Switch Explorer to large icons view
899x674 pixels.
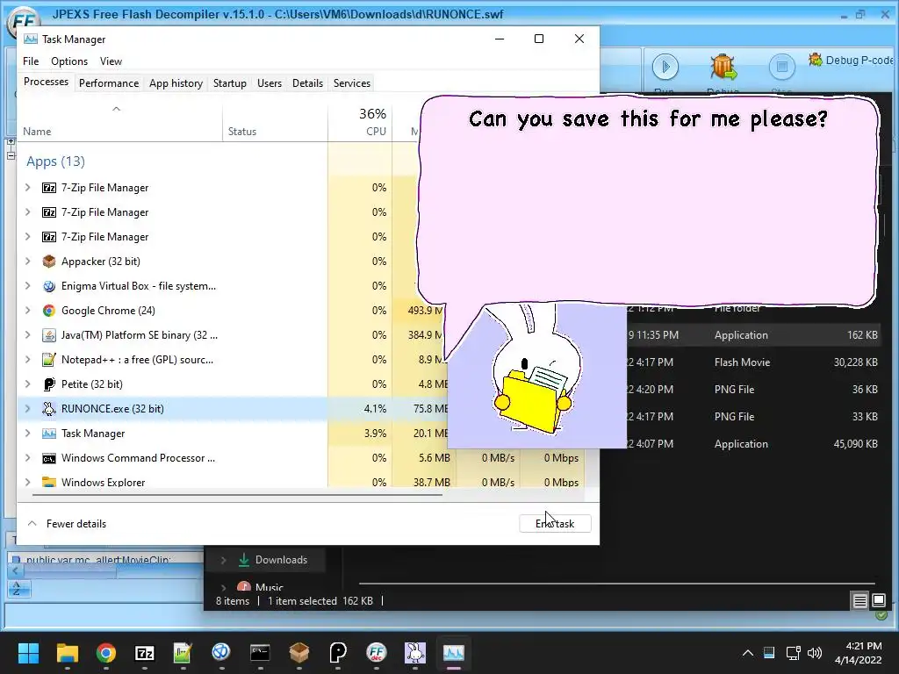(878, 600)
